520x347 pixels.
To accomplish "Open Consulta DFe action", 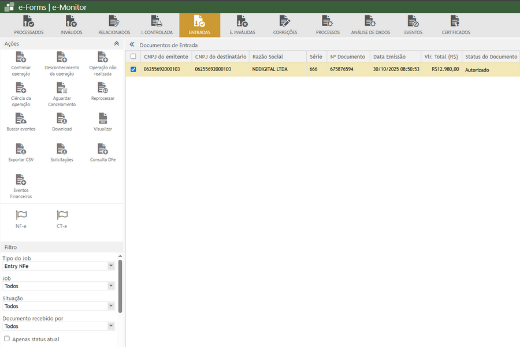I will coord(103,149).
